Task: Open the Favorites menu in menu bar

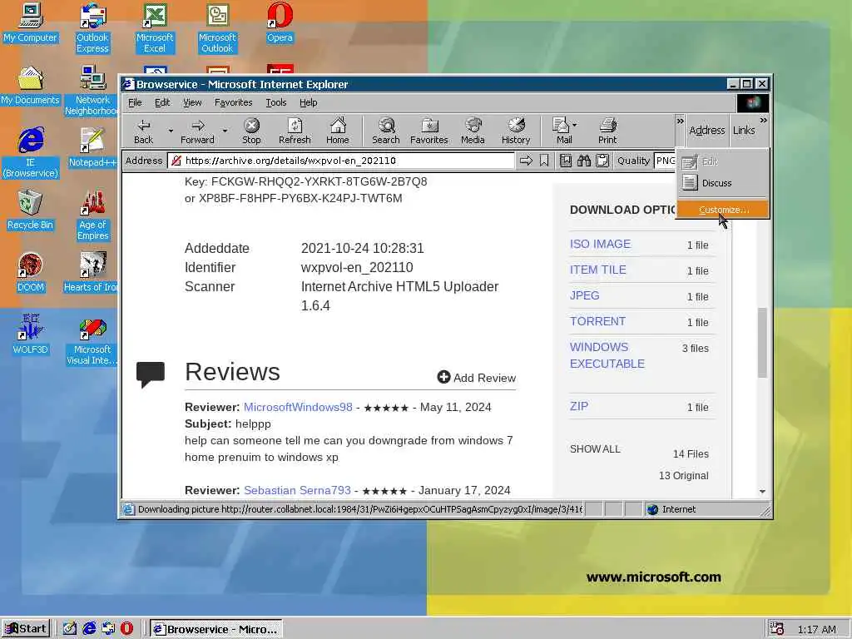Action: [234, 102]
